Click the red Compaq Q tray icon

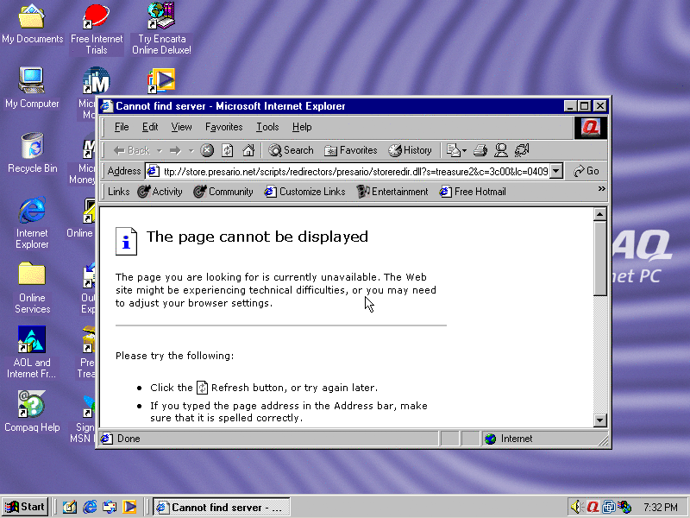pos(593,507)
